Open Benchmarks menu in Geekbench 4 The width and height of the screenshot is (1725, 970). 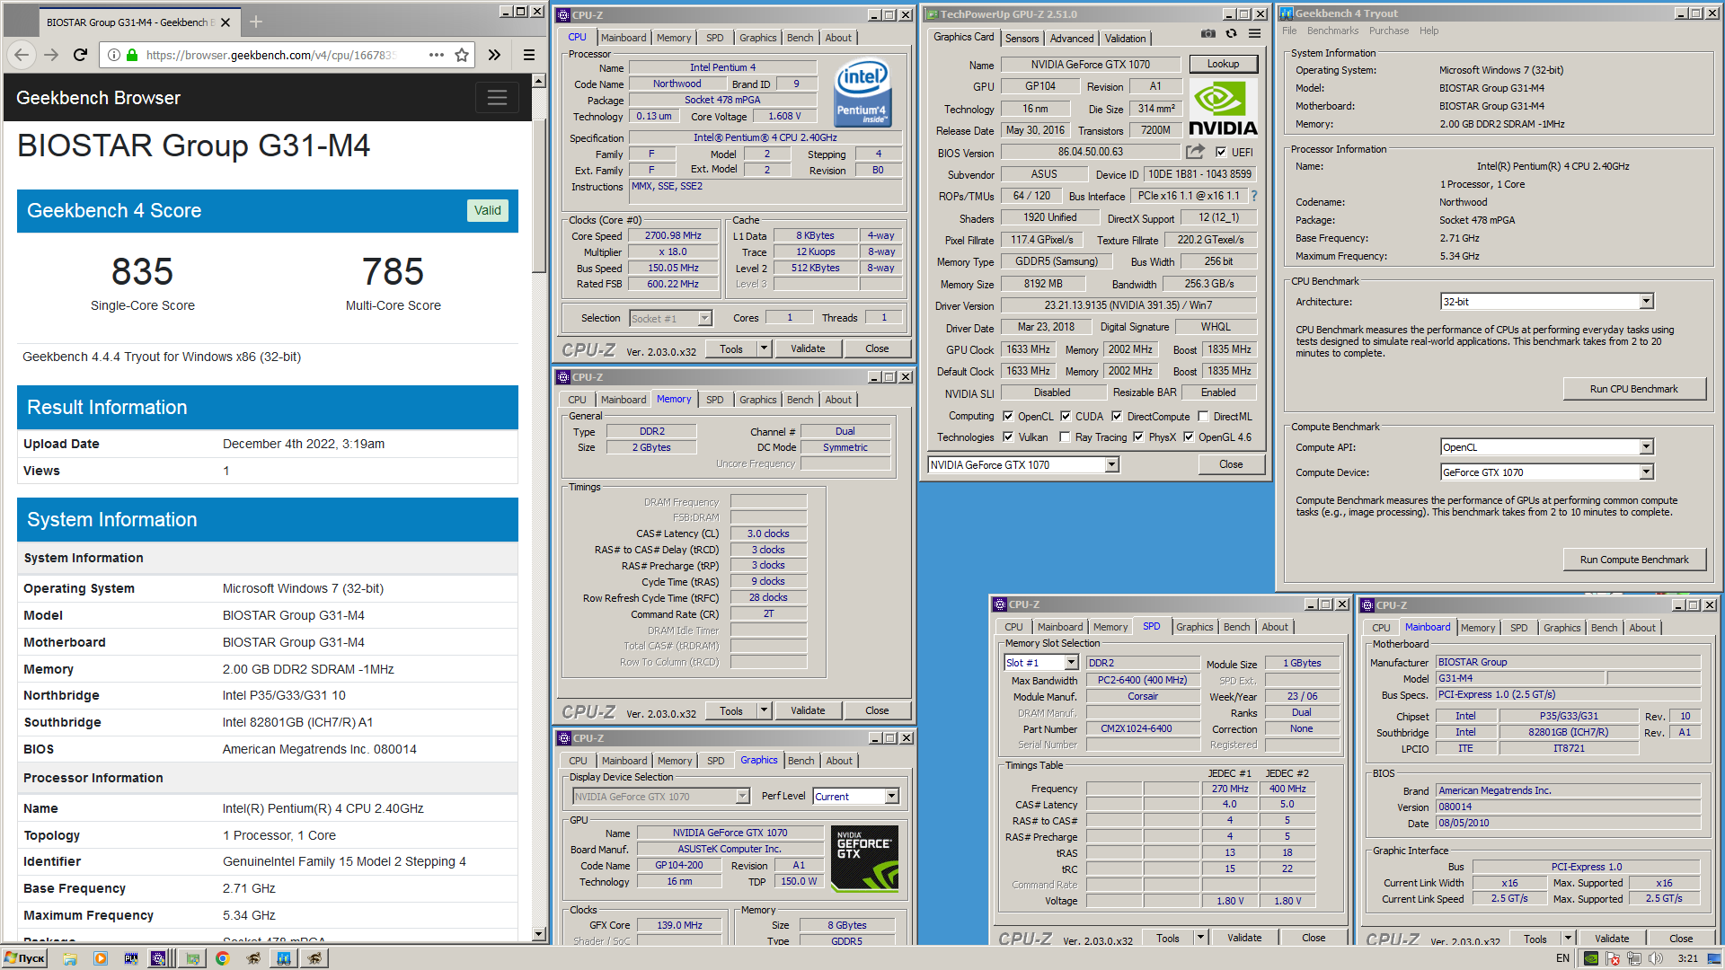[x=1332, y=31]
